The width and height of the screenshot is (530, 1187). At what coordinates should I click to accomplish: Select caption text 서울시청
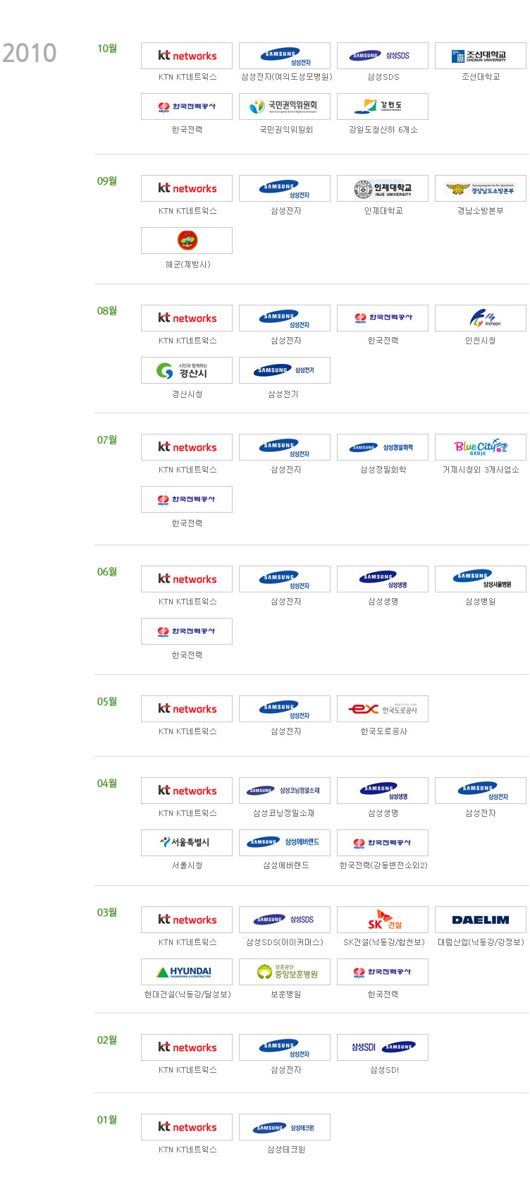click(x=187, y=865)
